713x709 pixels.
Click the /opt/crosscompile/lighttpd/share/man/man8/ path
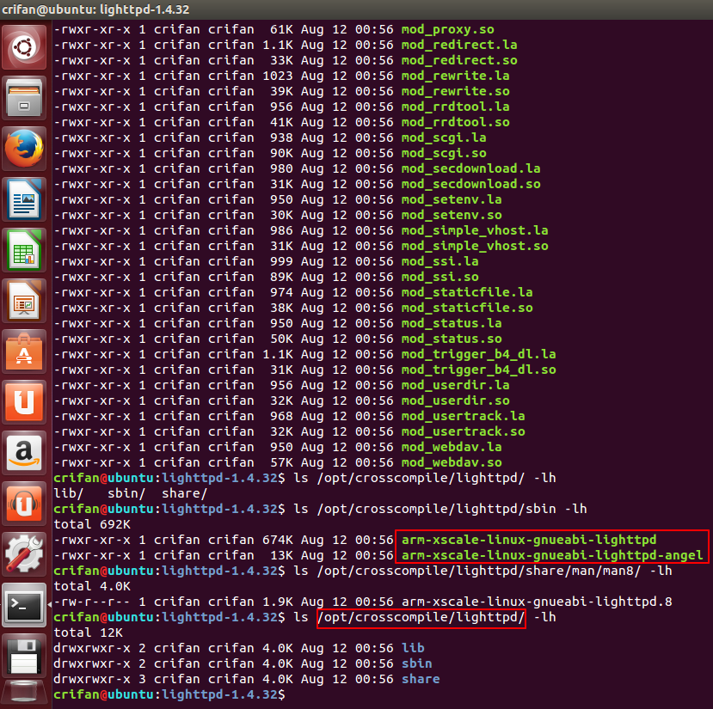point(479,571)
